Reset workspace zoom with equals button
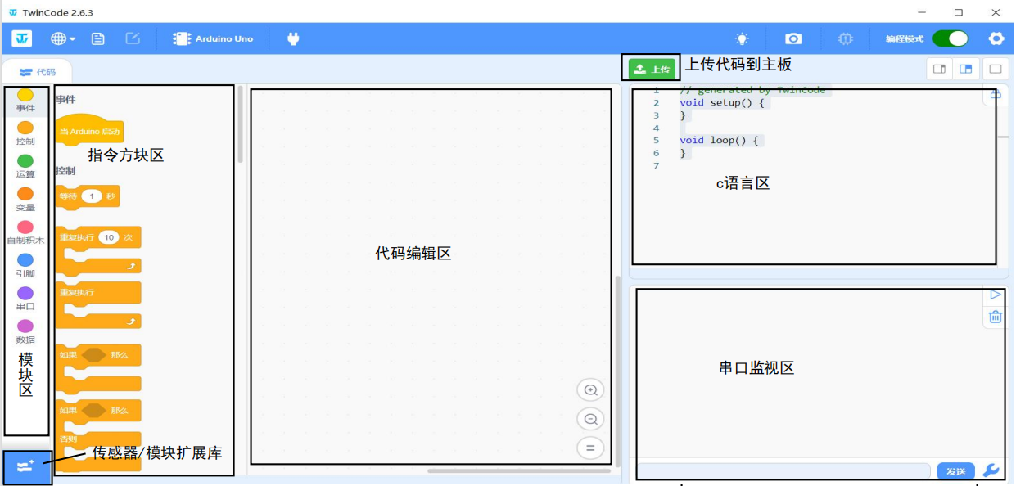 pyautogui.click(x=590, y=448)
